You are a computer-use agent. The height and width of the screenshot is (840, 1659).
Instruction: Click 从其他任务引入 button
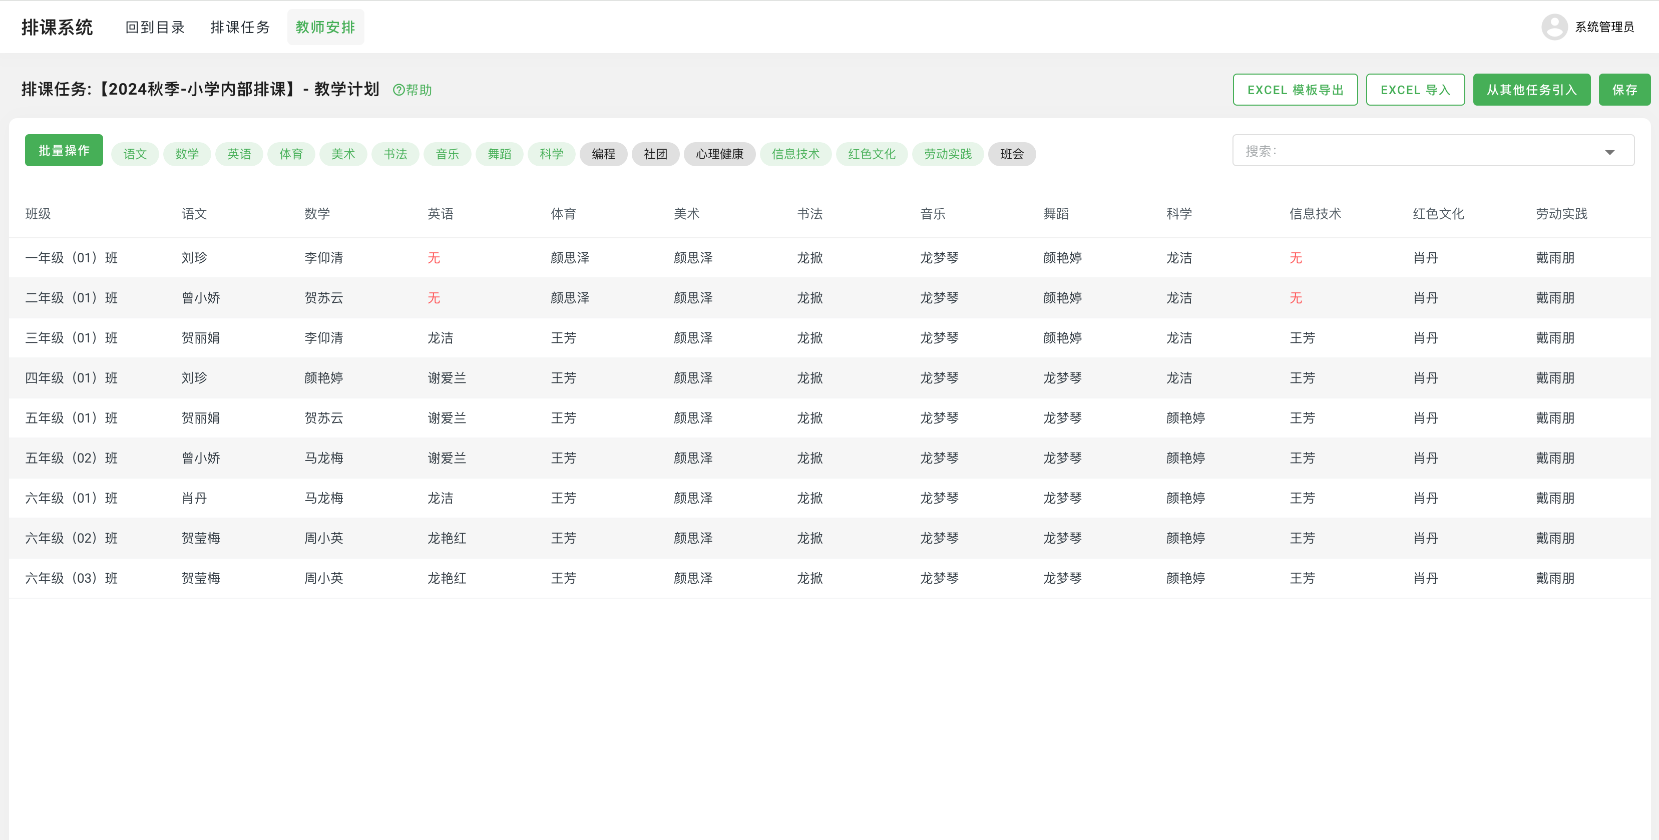(1531, 90)
